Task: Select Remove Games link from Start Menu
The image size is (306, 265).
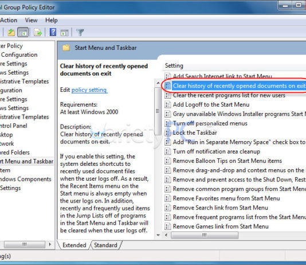Action: point(221,227)
